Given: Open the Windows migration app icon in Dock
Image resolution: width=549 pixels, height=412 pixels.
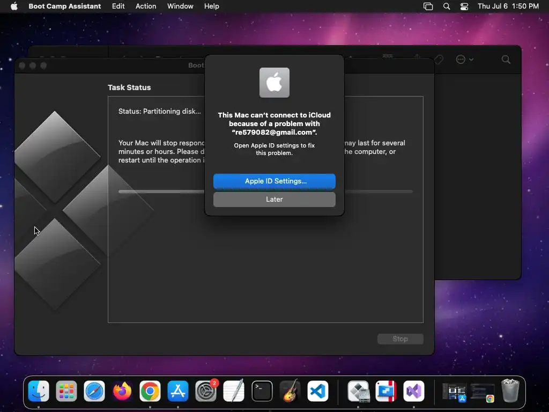Looking at the screenshot, I should click(386, 391).
